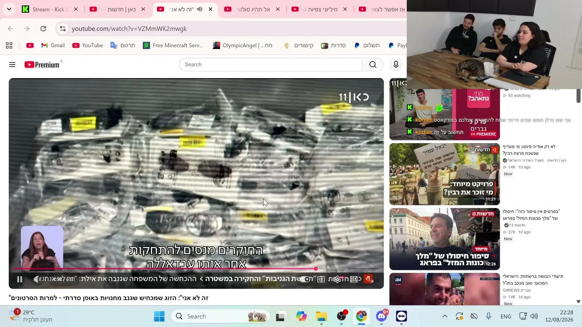Viewport: 582px width, 327px height.
Task: Focus the YouTube search field
Action: tap(271, 64)
